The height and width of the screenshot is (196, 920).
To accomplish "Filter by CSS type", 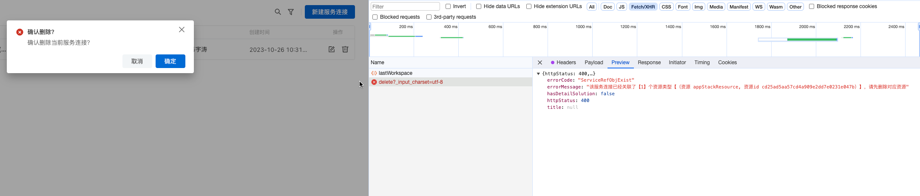I will tap(666, 7).
